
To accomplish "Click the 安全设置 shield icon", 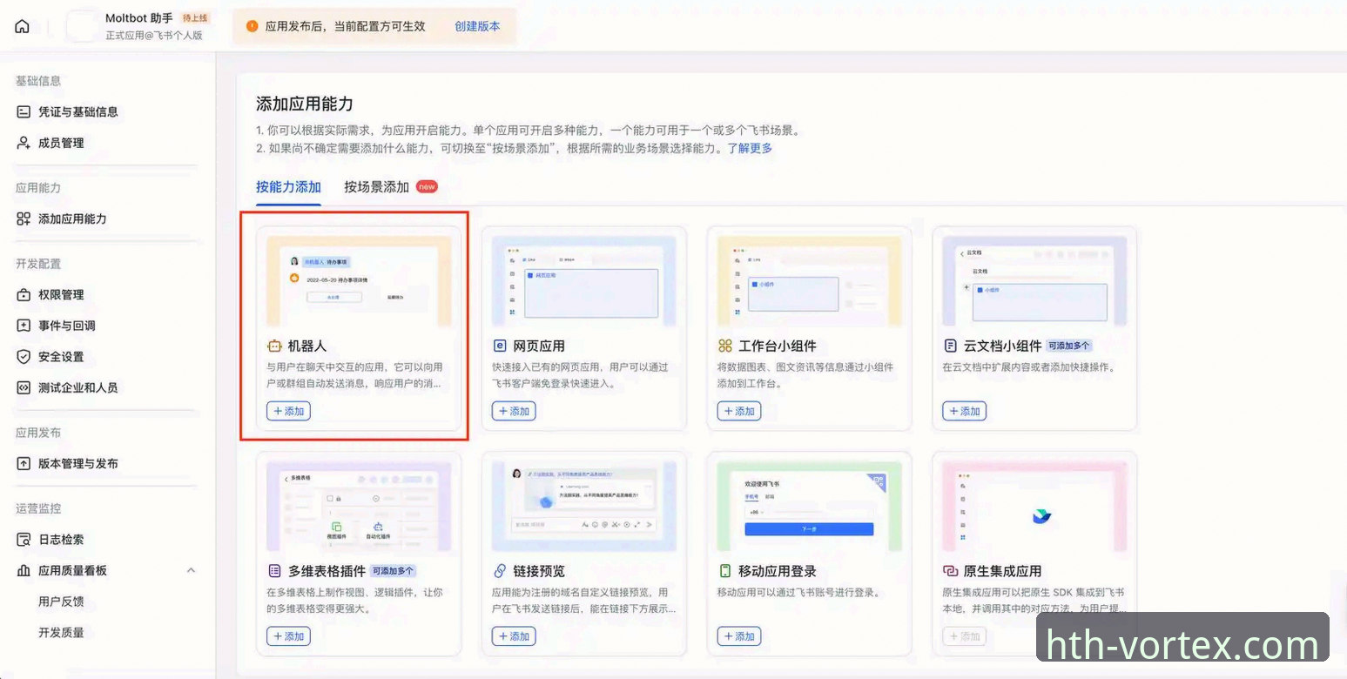I will 24,356.
